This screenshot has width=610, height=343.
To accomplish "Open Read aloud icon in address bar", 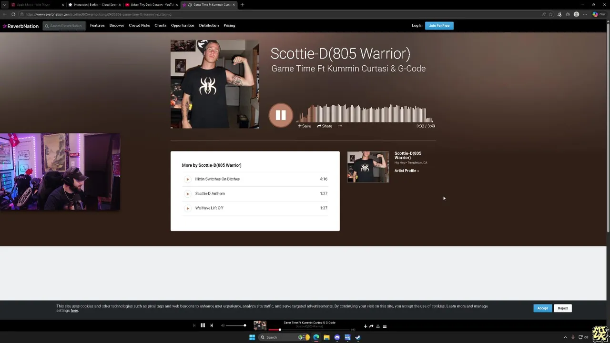I will 544,14.
